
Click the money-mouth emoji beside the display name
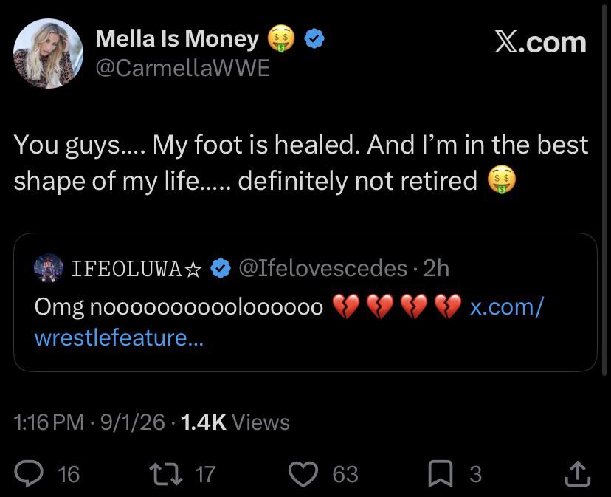point(280,38)
